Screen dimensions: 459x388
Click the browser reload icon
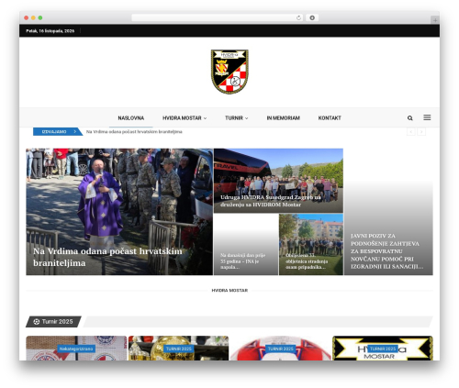(x=298, y=18)
